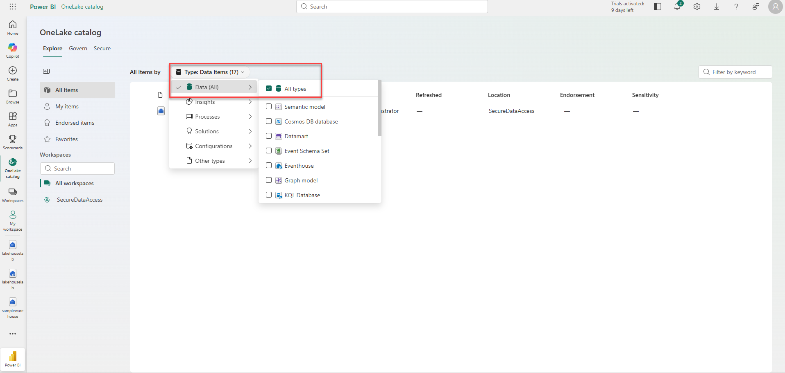
Task: Click the Filter by keyword field
Action: [735, 72]
